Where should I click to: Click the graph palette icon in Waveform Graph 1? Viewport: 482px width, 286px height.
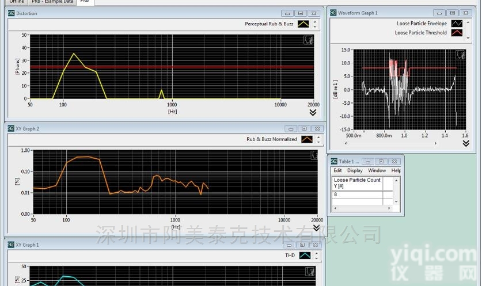point(460,54)
